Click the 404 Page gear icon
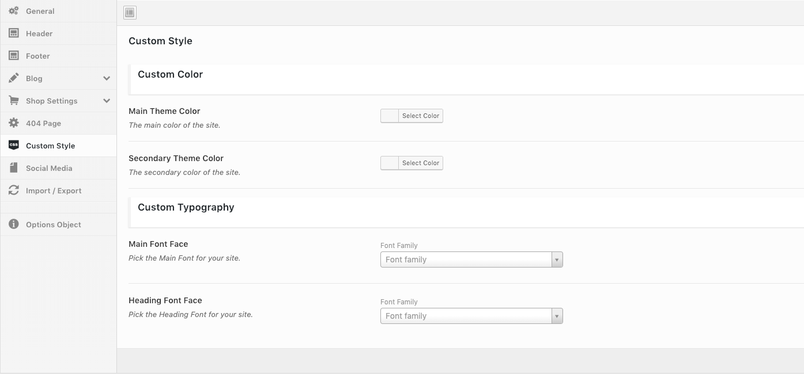Viewport: 804px width, 374px height. [x=14, y=123]
